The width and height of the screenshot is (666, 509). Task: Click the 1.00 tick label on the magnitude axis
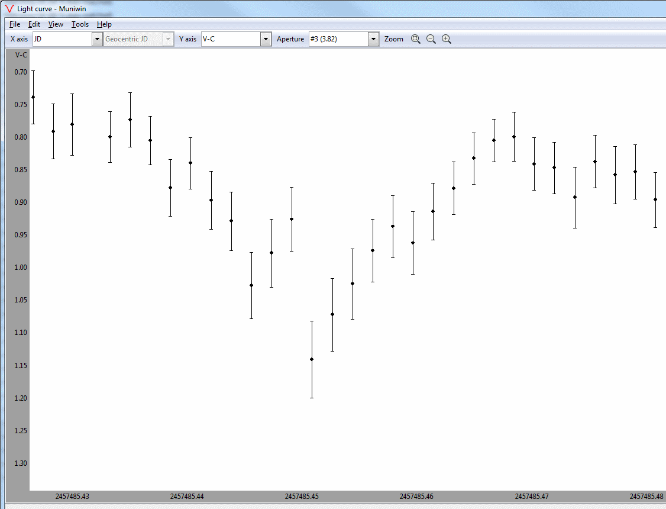(x=21, y=268)
